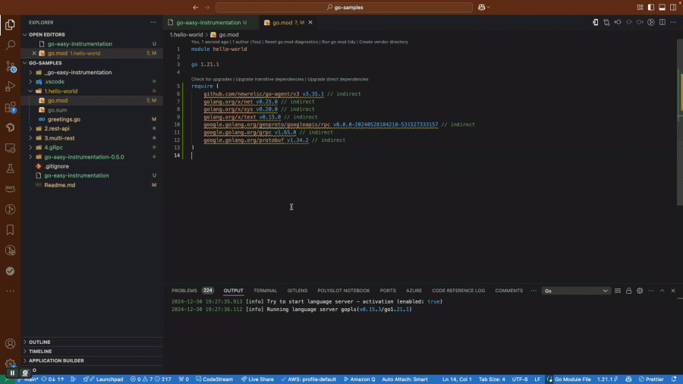
Task: Expand the 2.rest-api folder
Action: point(56,129)
